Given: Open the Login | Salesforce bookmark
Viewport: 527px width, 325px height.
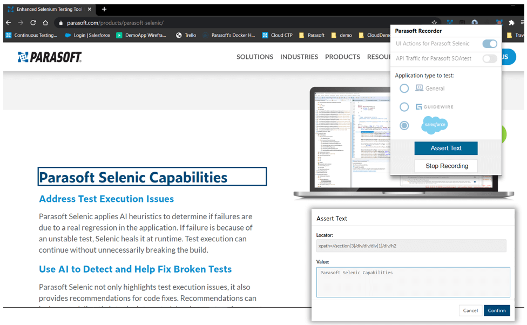Looking at the screenshot, I should click(87, 35).
